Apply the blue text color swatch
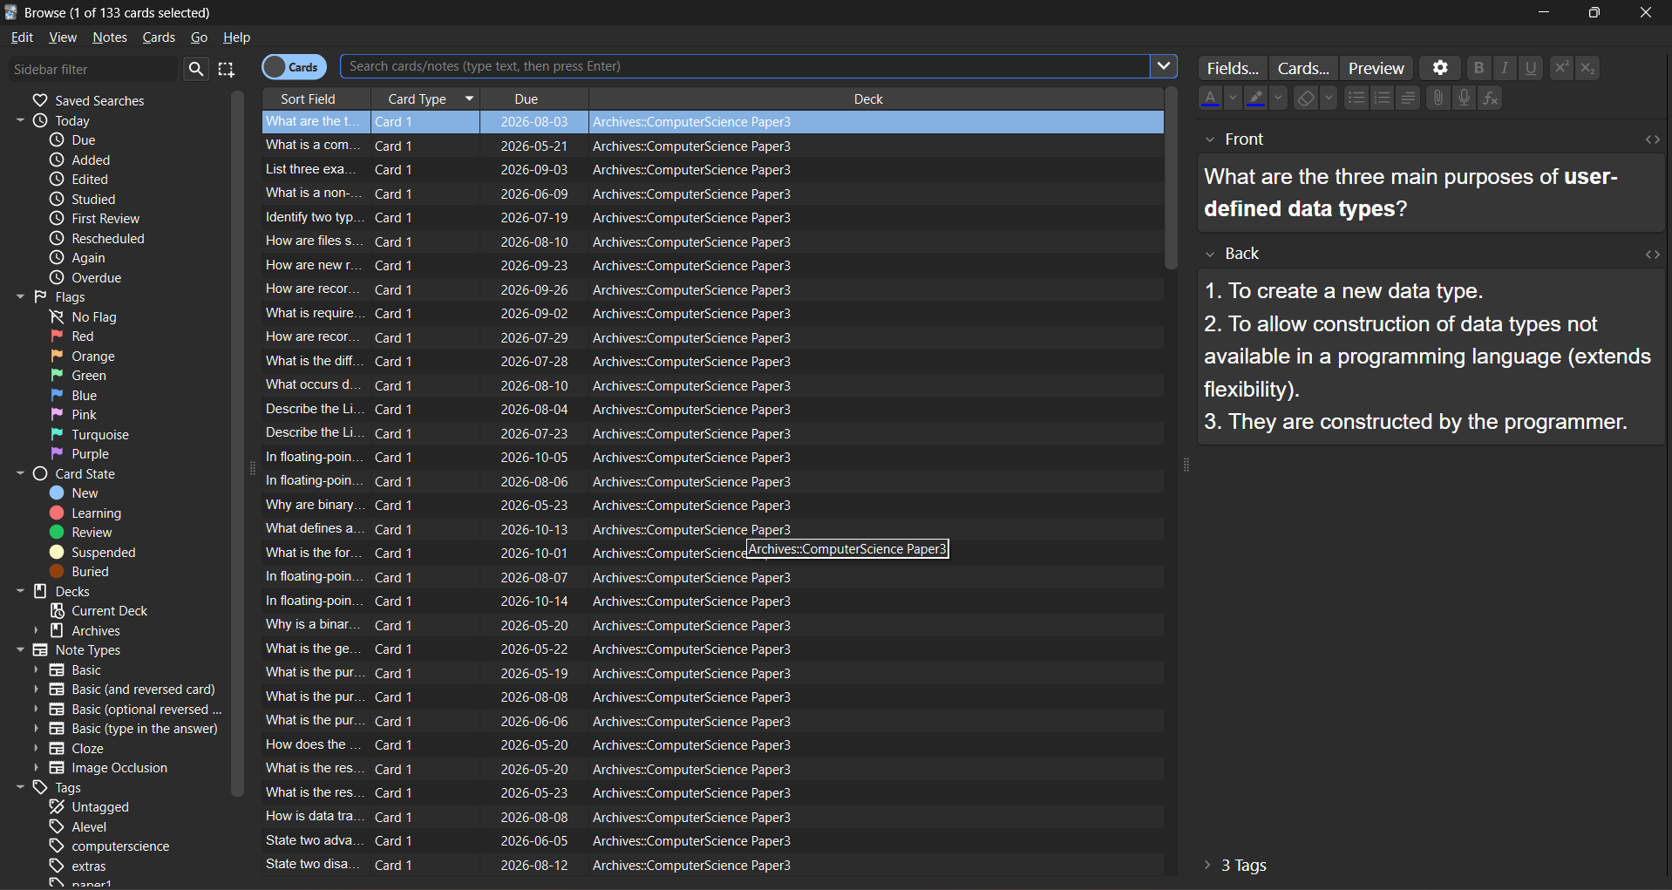This screenshot has width=1672, height=890. tap(1210, 99)
